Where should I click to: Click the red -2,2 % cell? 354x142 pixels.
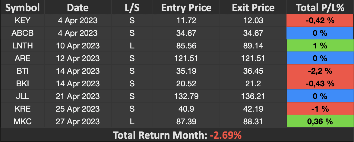[x=320, y=71]
